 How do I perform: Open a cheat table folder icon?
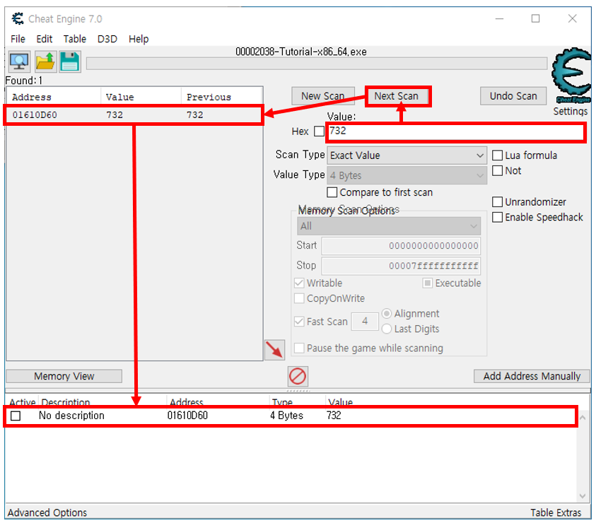[45, 61]
